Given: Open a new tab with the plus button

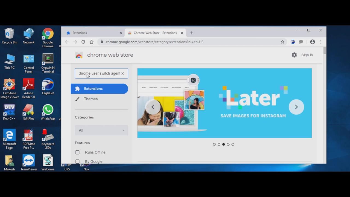Looking at the screenshot, I should 192,33.
